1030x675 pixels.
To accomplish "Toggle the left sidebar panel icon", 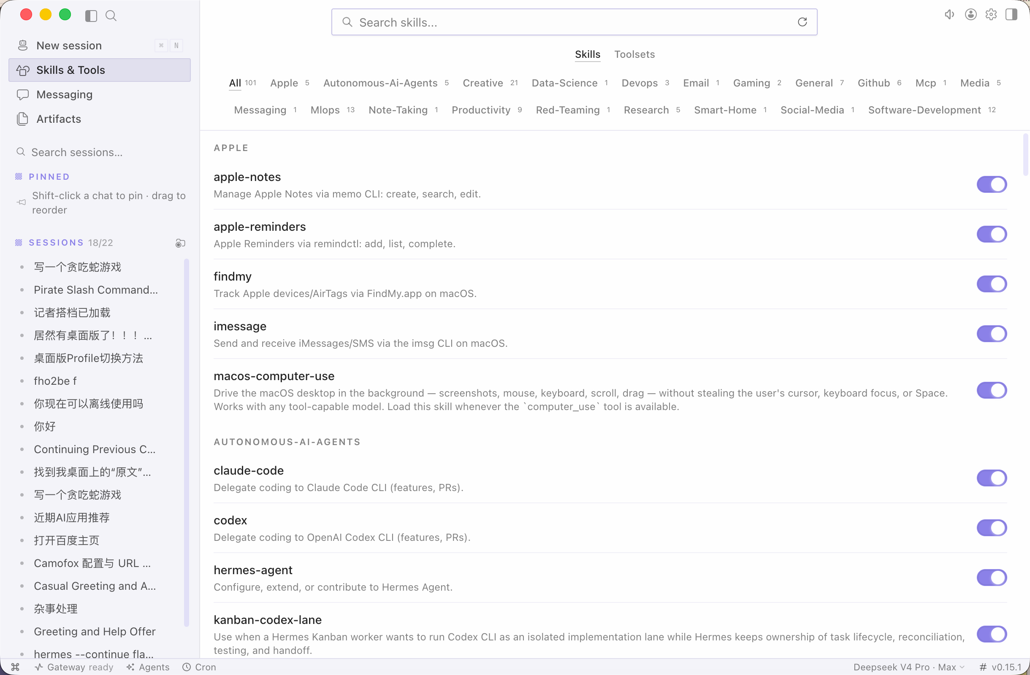I will pyautogui.click(x=91, y=16).
